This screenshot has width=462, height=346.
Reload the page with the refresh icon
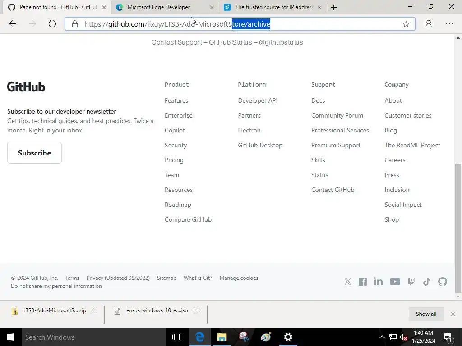[x=52, y=24]
